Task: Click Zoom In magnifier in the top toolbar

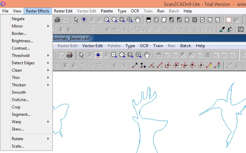Action: click(x=107, y=20)
